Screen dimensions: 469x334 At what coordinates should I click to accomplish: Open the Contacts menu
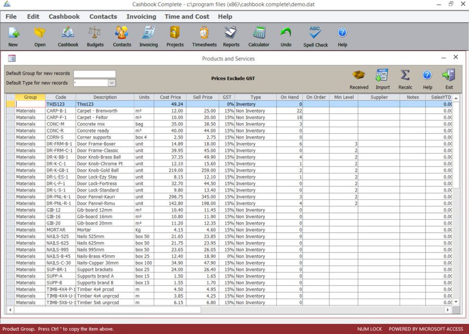103,17
